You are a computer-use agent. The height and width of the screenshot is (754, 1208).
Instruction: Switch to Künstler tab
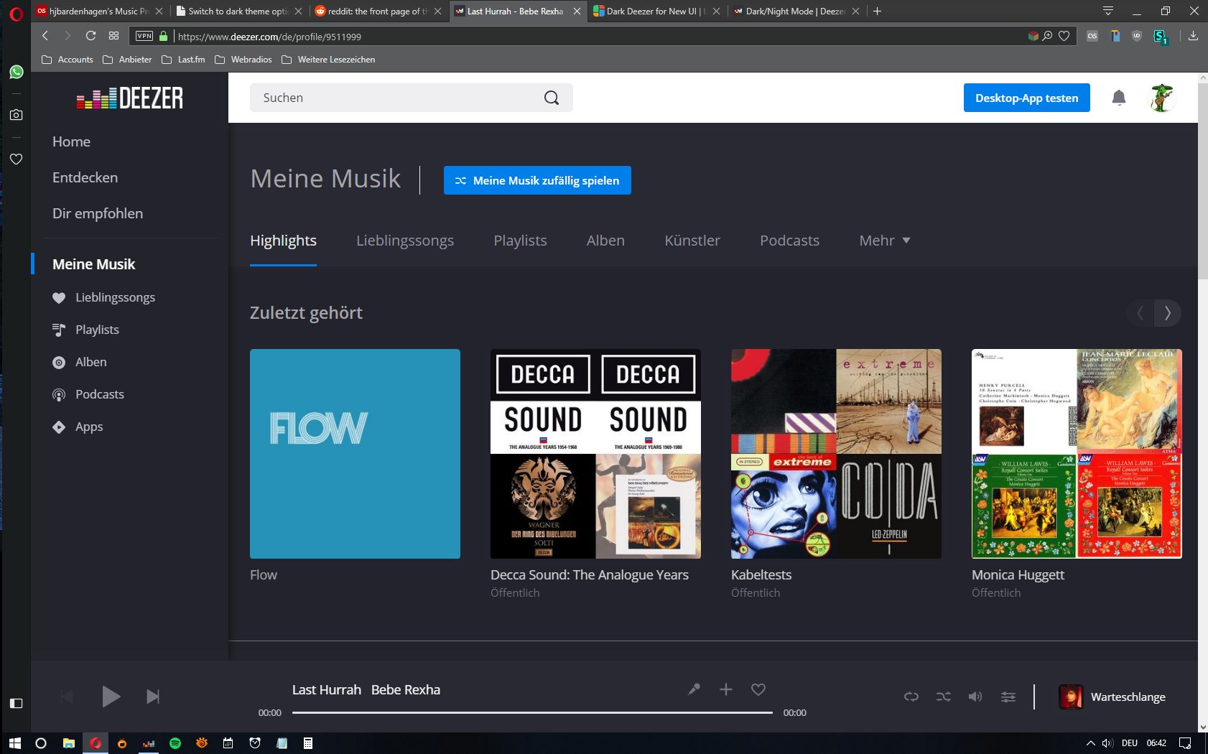(x=692, y=241)
